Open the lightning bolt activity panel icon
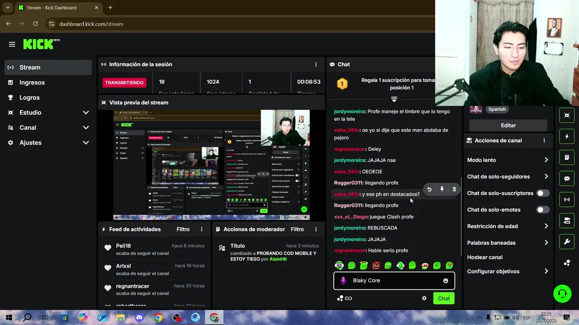The height and width of the screenshot is (325, 579). tap(567, 136)
